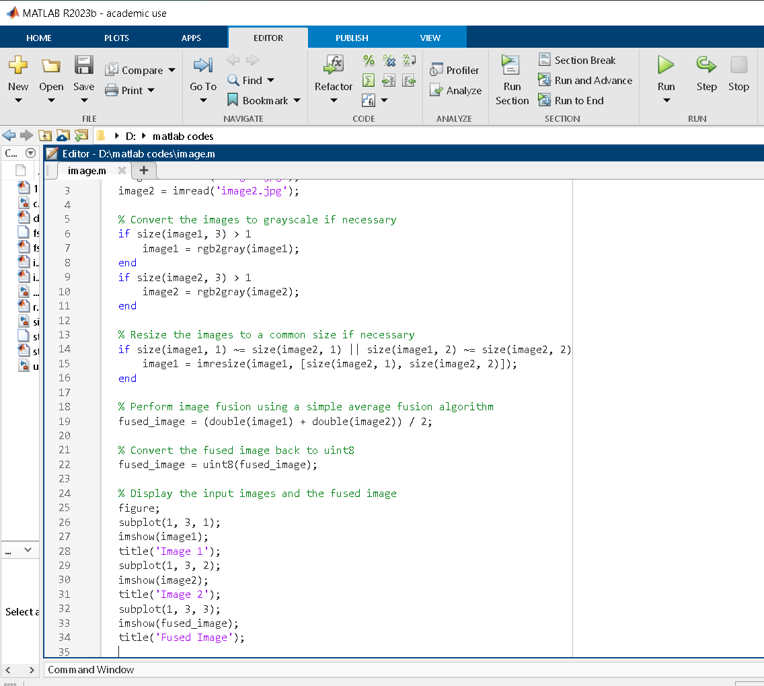Click the comment percent icon
Screen dimensions: 764x686
coord(369,61)
